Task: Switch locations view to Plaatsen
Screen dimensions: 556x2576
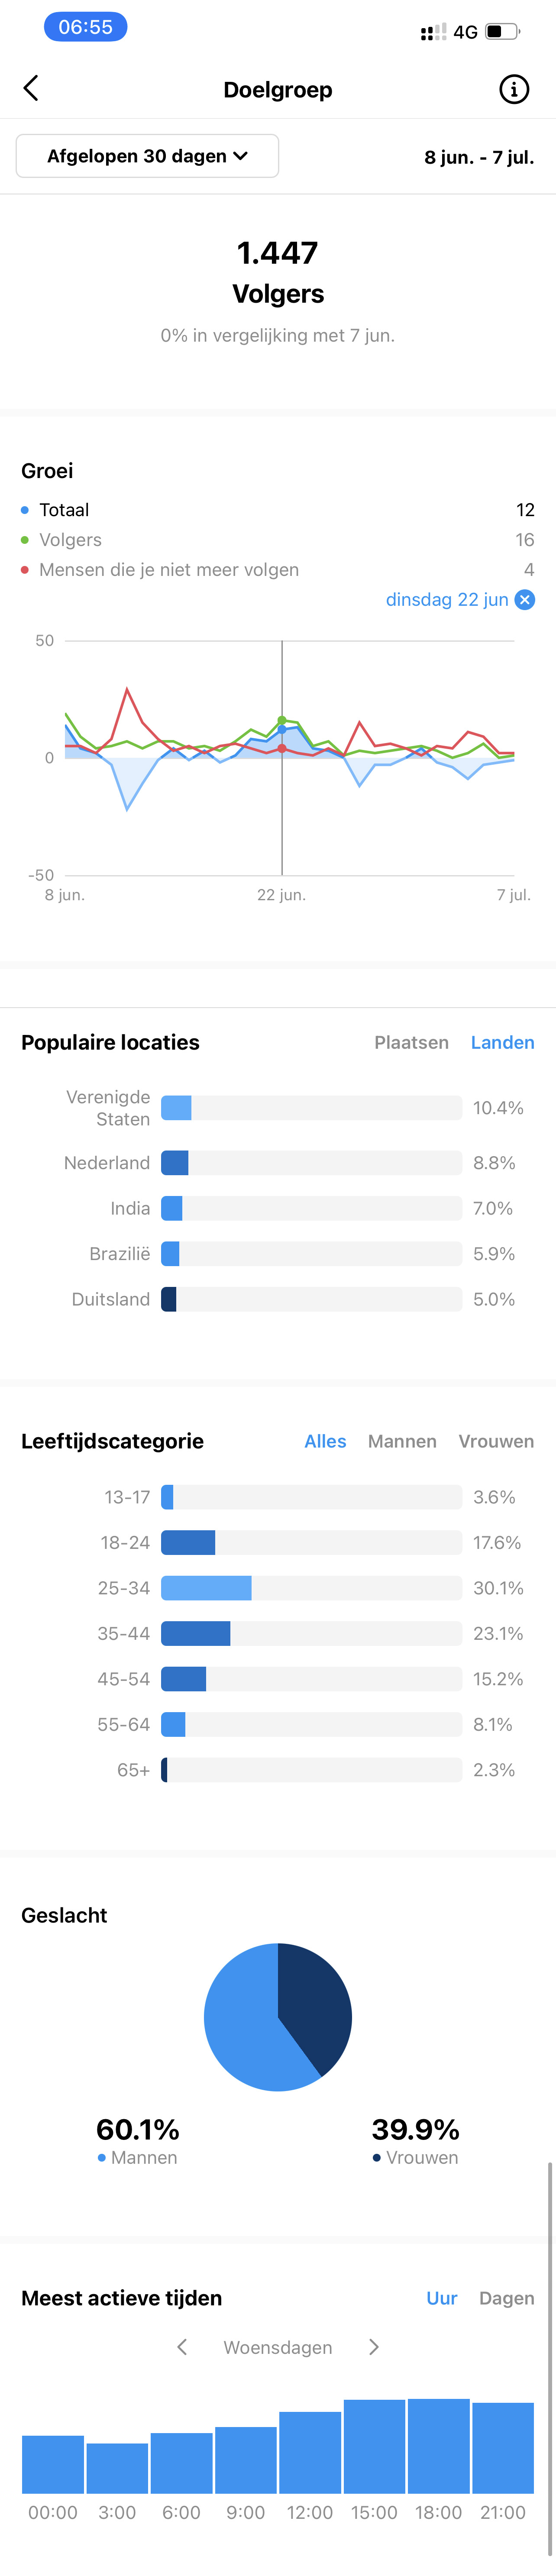Action: 411,1042
